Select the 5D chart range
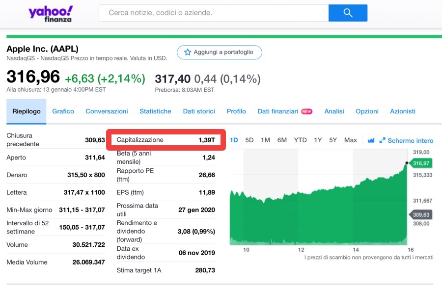This screenshot has height=289, width=442. point(249,140)
